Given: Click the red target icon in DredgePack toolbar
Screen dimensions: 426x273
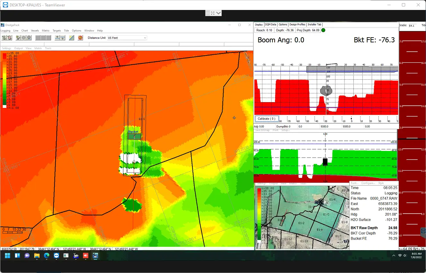Looking at the screenshot, I should point(80,38).
